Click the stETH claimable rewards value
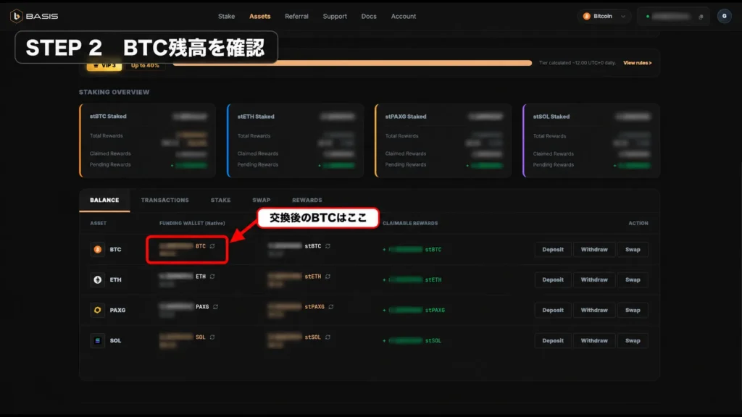 point(412,279)
